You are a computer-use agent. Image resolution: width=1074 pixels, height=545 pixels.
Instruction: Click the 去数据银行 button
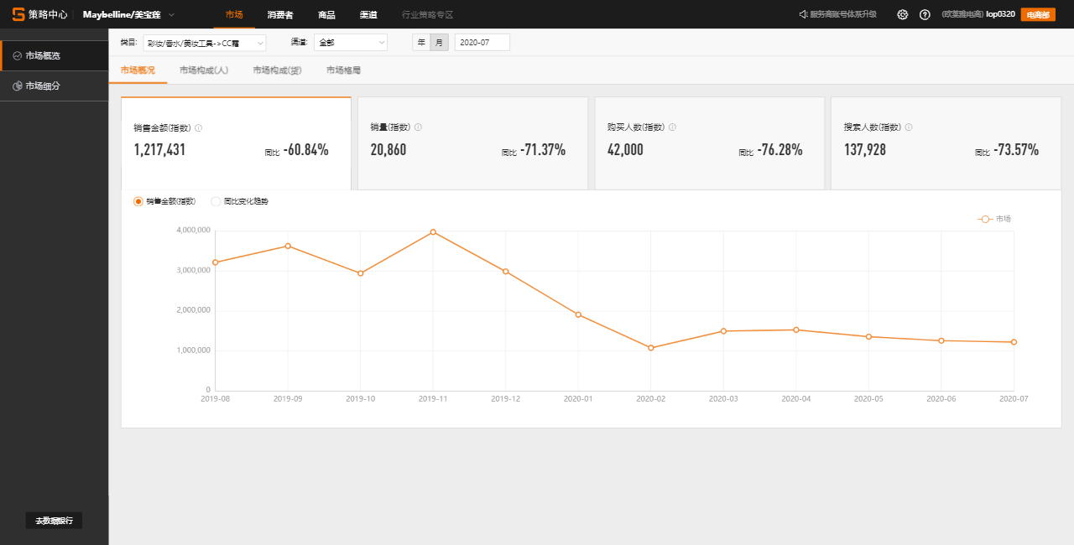(x=54, y=521)
